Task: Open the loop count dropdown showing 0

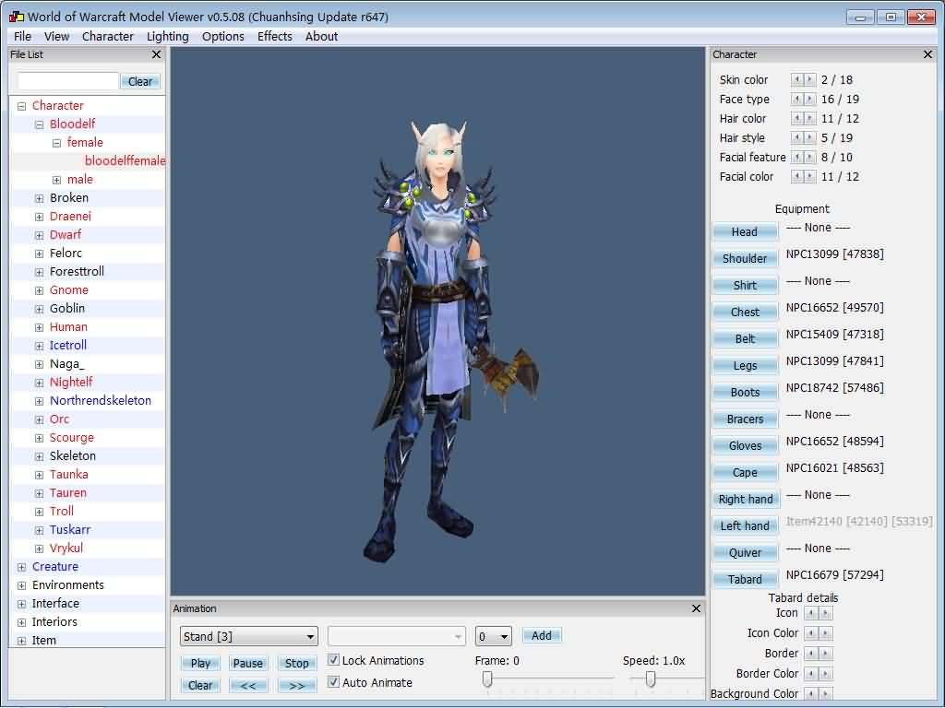Action: 493,636
